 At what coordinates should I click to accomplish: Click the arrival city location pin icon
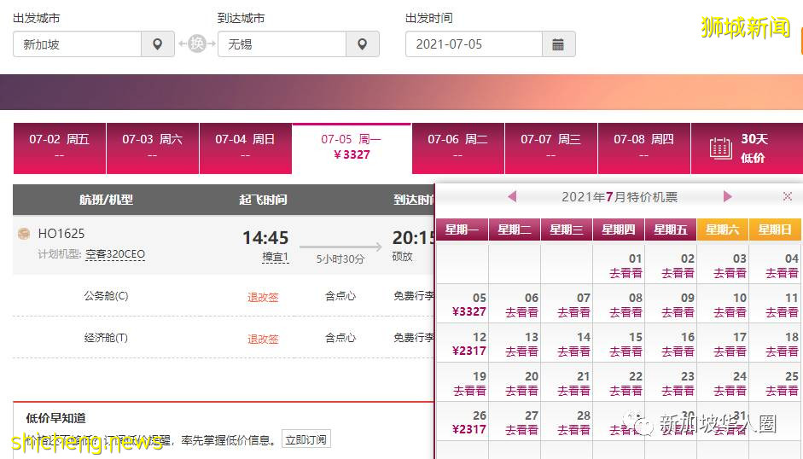(x=362, y=44)
